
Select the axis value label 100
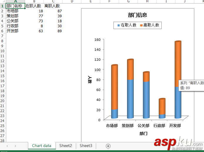tap(98, 70)
